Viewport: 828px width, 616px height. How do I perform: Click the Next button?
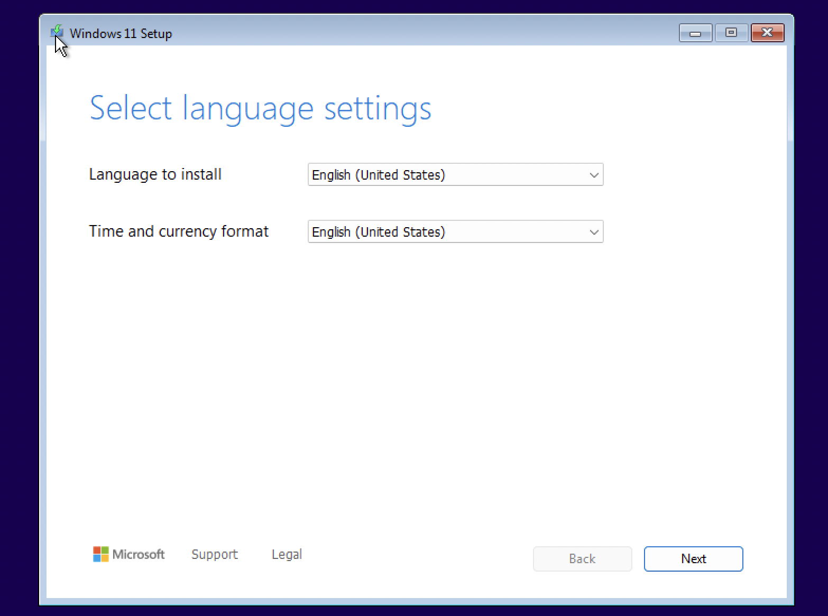pos(693,559)
